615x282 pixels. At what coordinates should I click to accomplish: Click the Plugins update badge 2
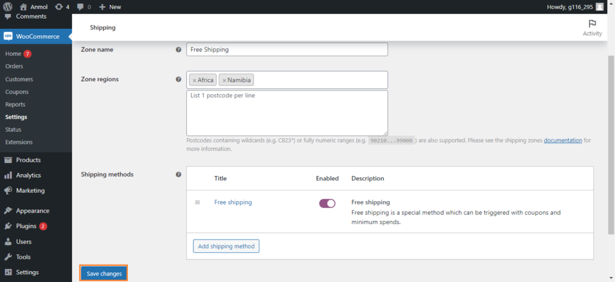click(x=43, y=226)
